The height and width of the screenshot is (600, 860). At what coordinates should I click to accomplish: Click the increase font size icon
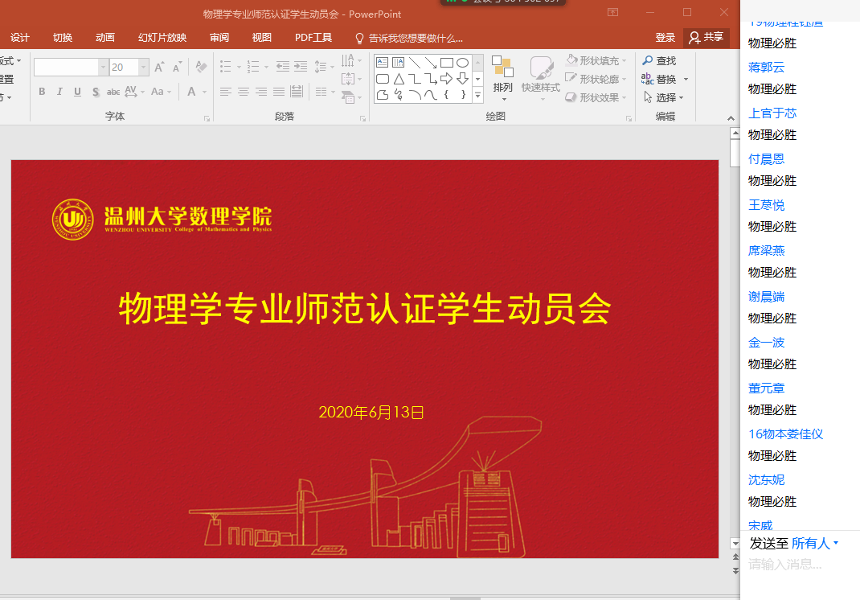pos(159,68)
